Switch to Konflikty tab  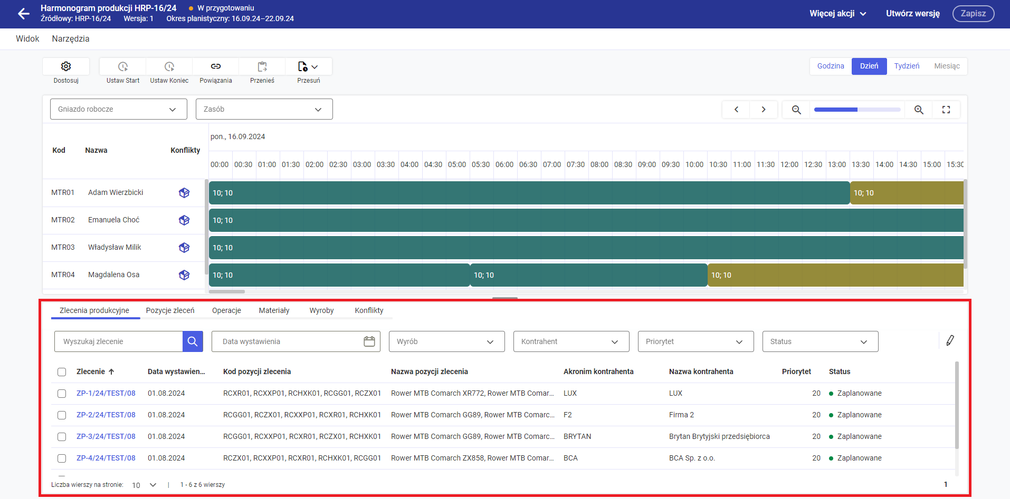pos(369,310)
